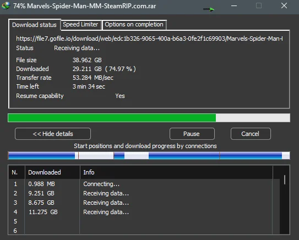
Task: Click the Connecting... info for row 1
Action: tap(101, 184)
